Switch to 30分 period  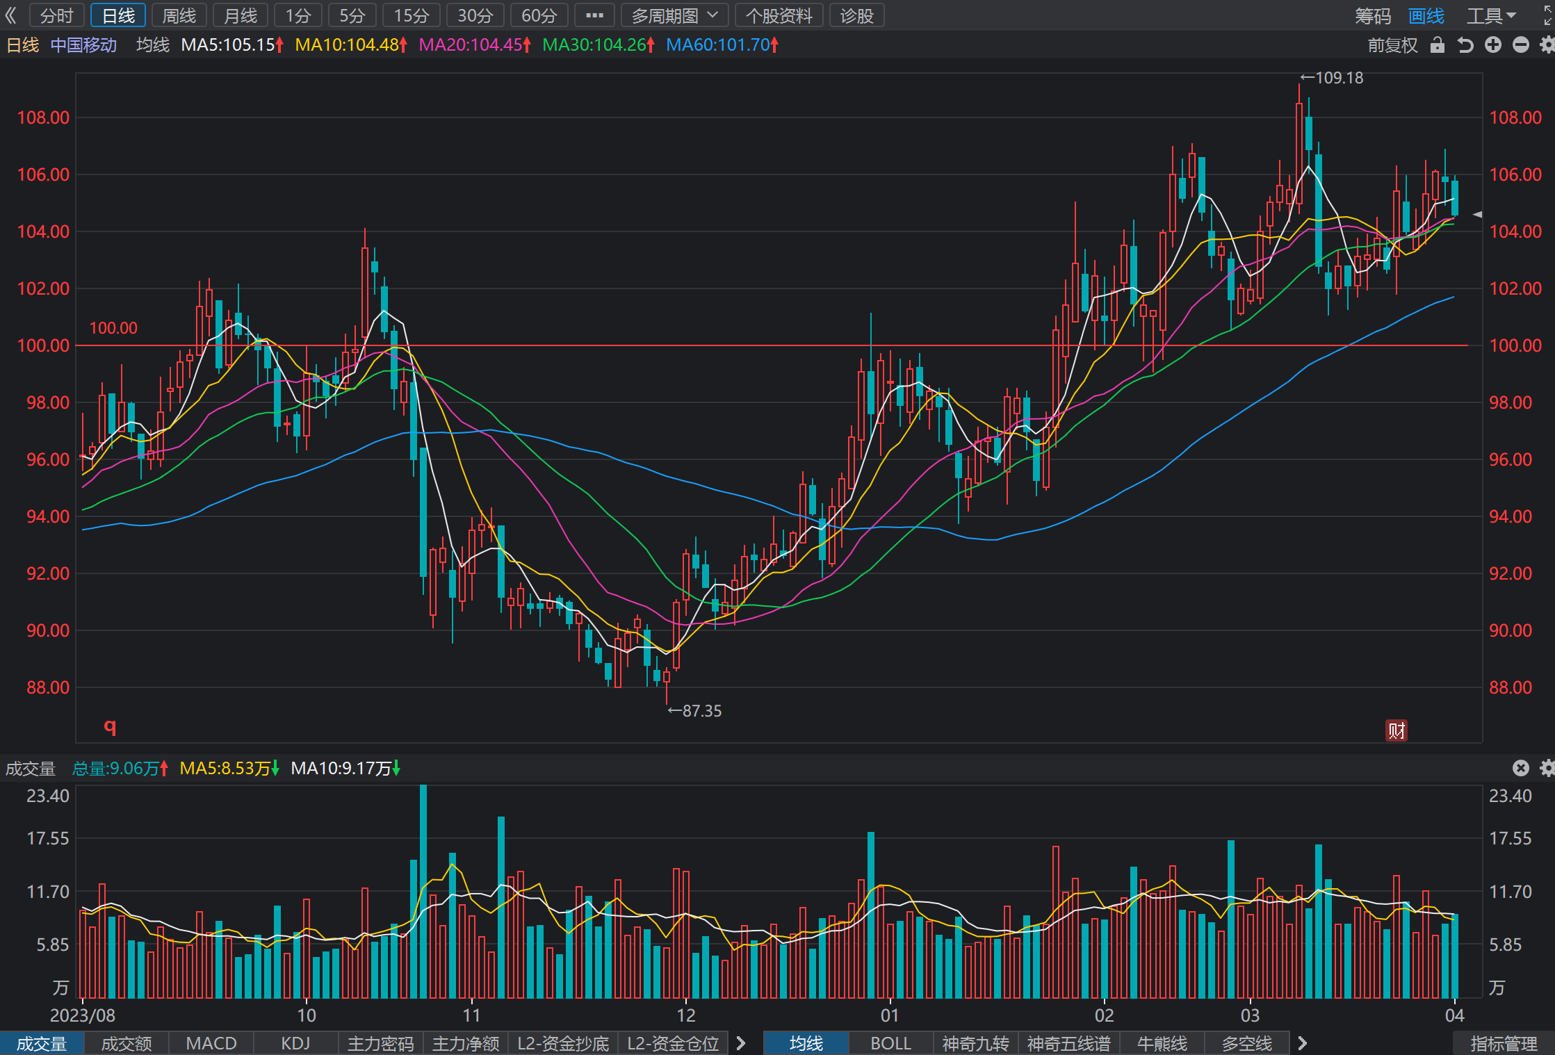(x=475, y=15)
